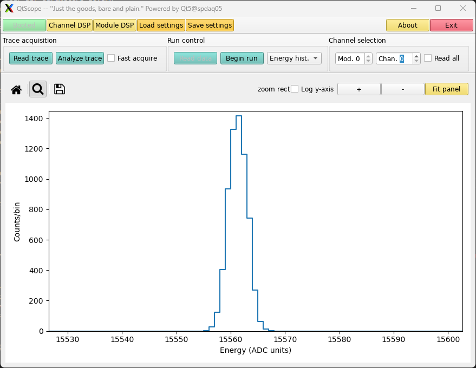The width and height of the screenshot is (476, 368).
Task: Toggle the Log y-axis checkbox
Action: (x=295, y=89)
